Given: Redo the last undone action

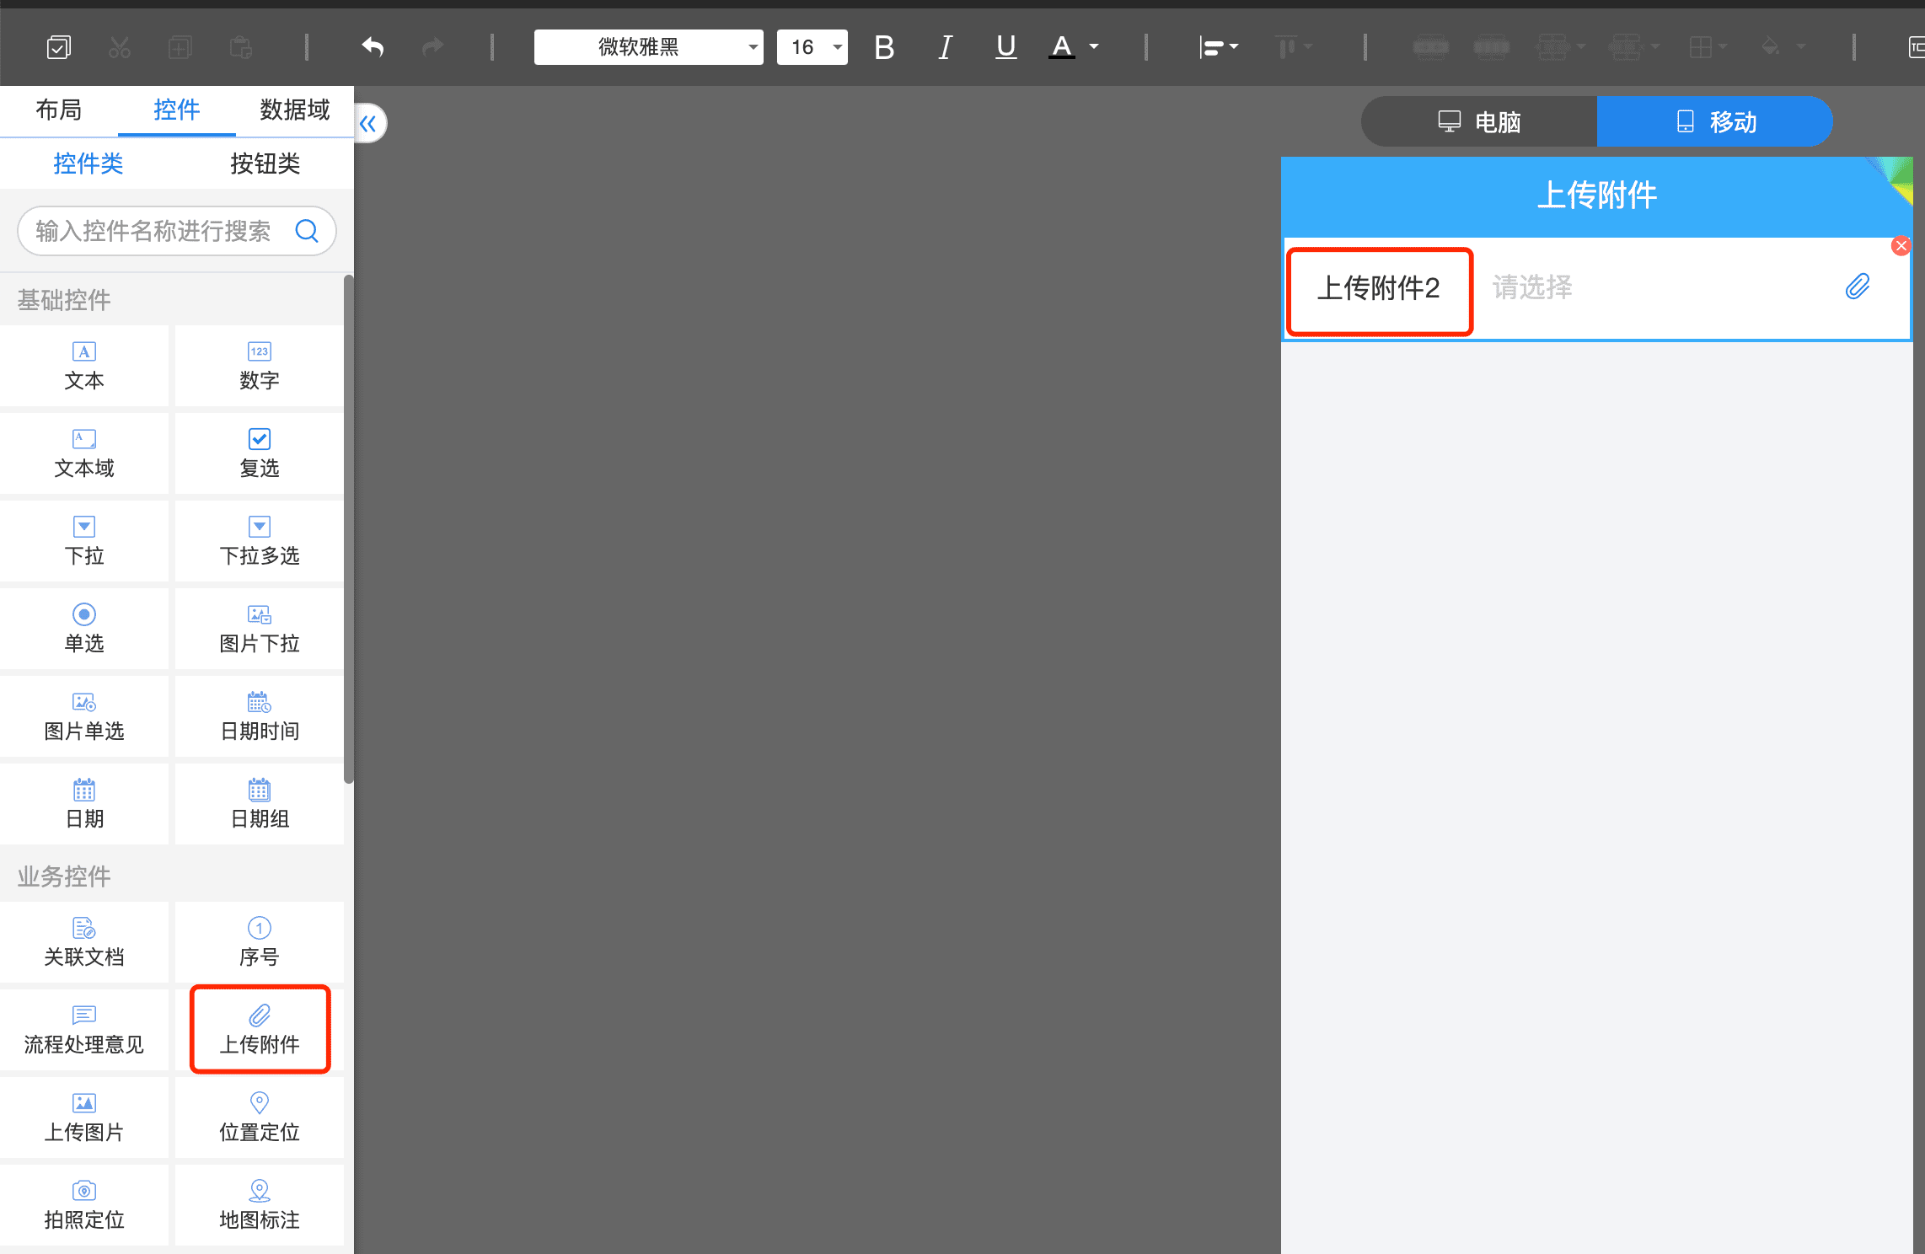Looking at the screenshot, I should [433, 47].
